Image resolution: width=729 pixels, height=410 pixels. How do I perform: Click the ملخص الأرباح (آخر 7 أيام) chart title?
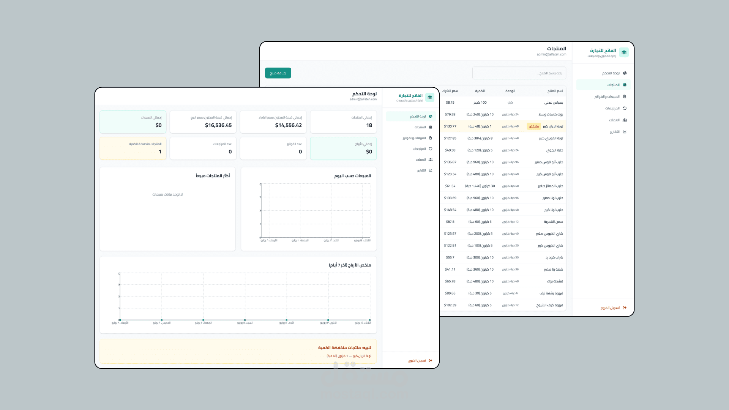pyautogui.click(x=350, y=265)
